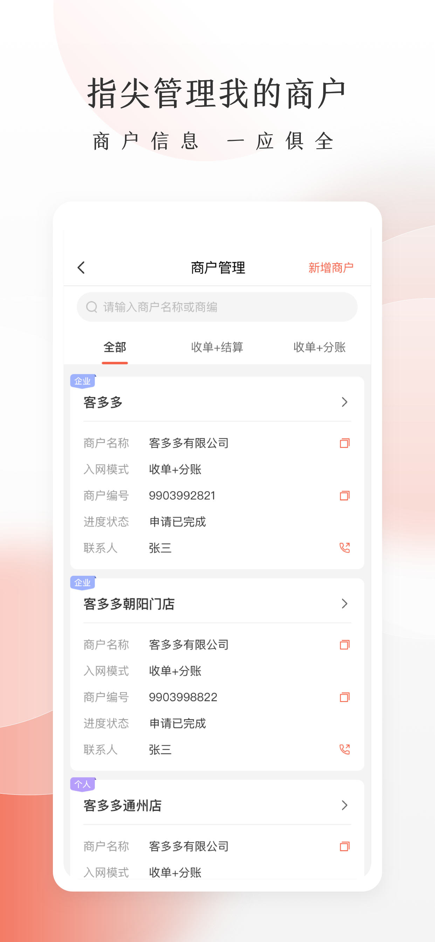Copy merchant number 9903998822
Viewport: 435px width, 942px height.
[x=345, y=697]
